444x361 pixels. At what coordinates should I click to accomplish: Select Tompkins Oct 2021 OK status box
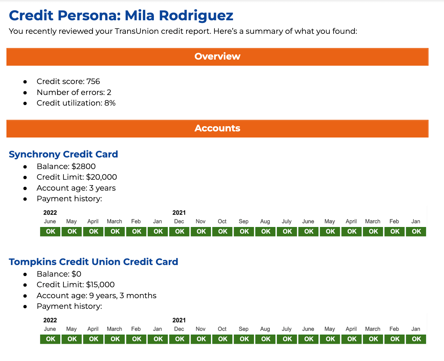coord(222,339)
